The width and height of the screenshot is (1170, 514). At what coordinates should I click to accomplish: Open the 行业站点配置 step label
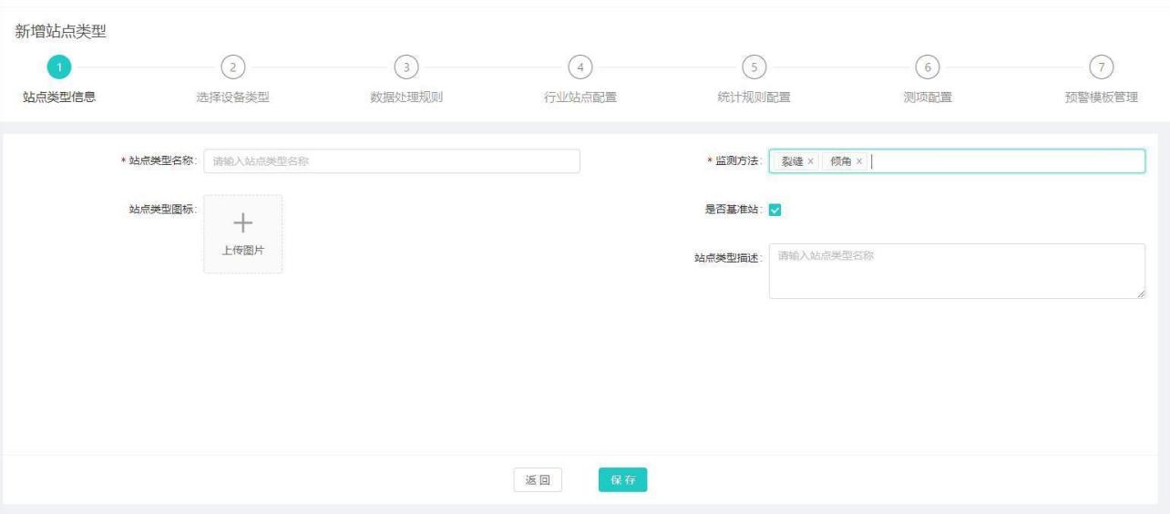580,98
